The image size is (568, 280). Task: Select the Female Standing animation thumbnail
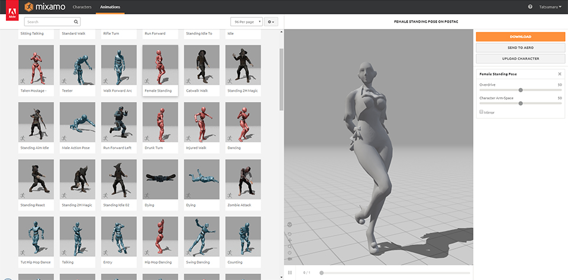tap(160, 65)
